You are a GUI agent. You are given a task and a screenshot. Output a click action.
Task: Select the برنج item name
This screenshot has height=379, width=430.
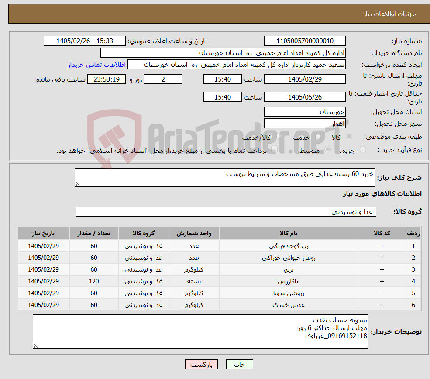[x=289, y=269]
